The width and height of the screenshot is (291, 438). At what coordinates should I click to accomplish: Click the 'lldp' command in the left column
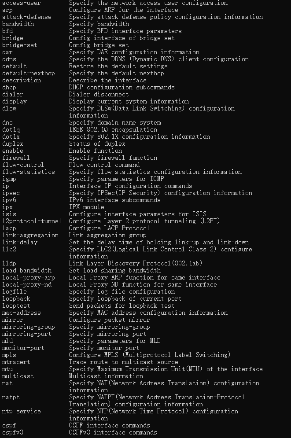[9, 264]
